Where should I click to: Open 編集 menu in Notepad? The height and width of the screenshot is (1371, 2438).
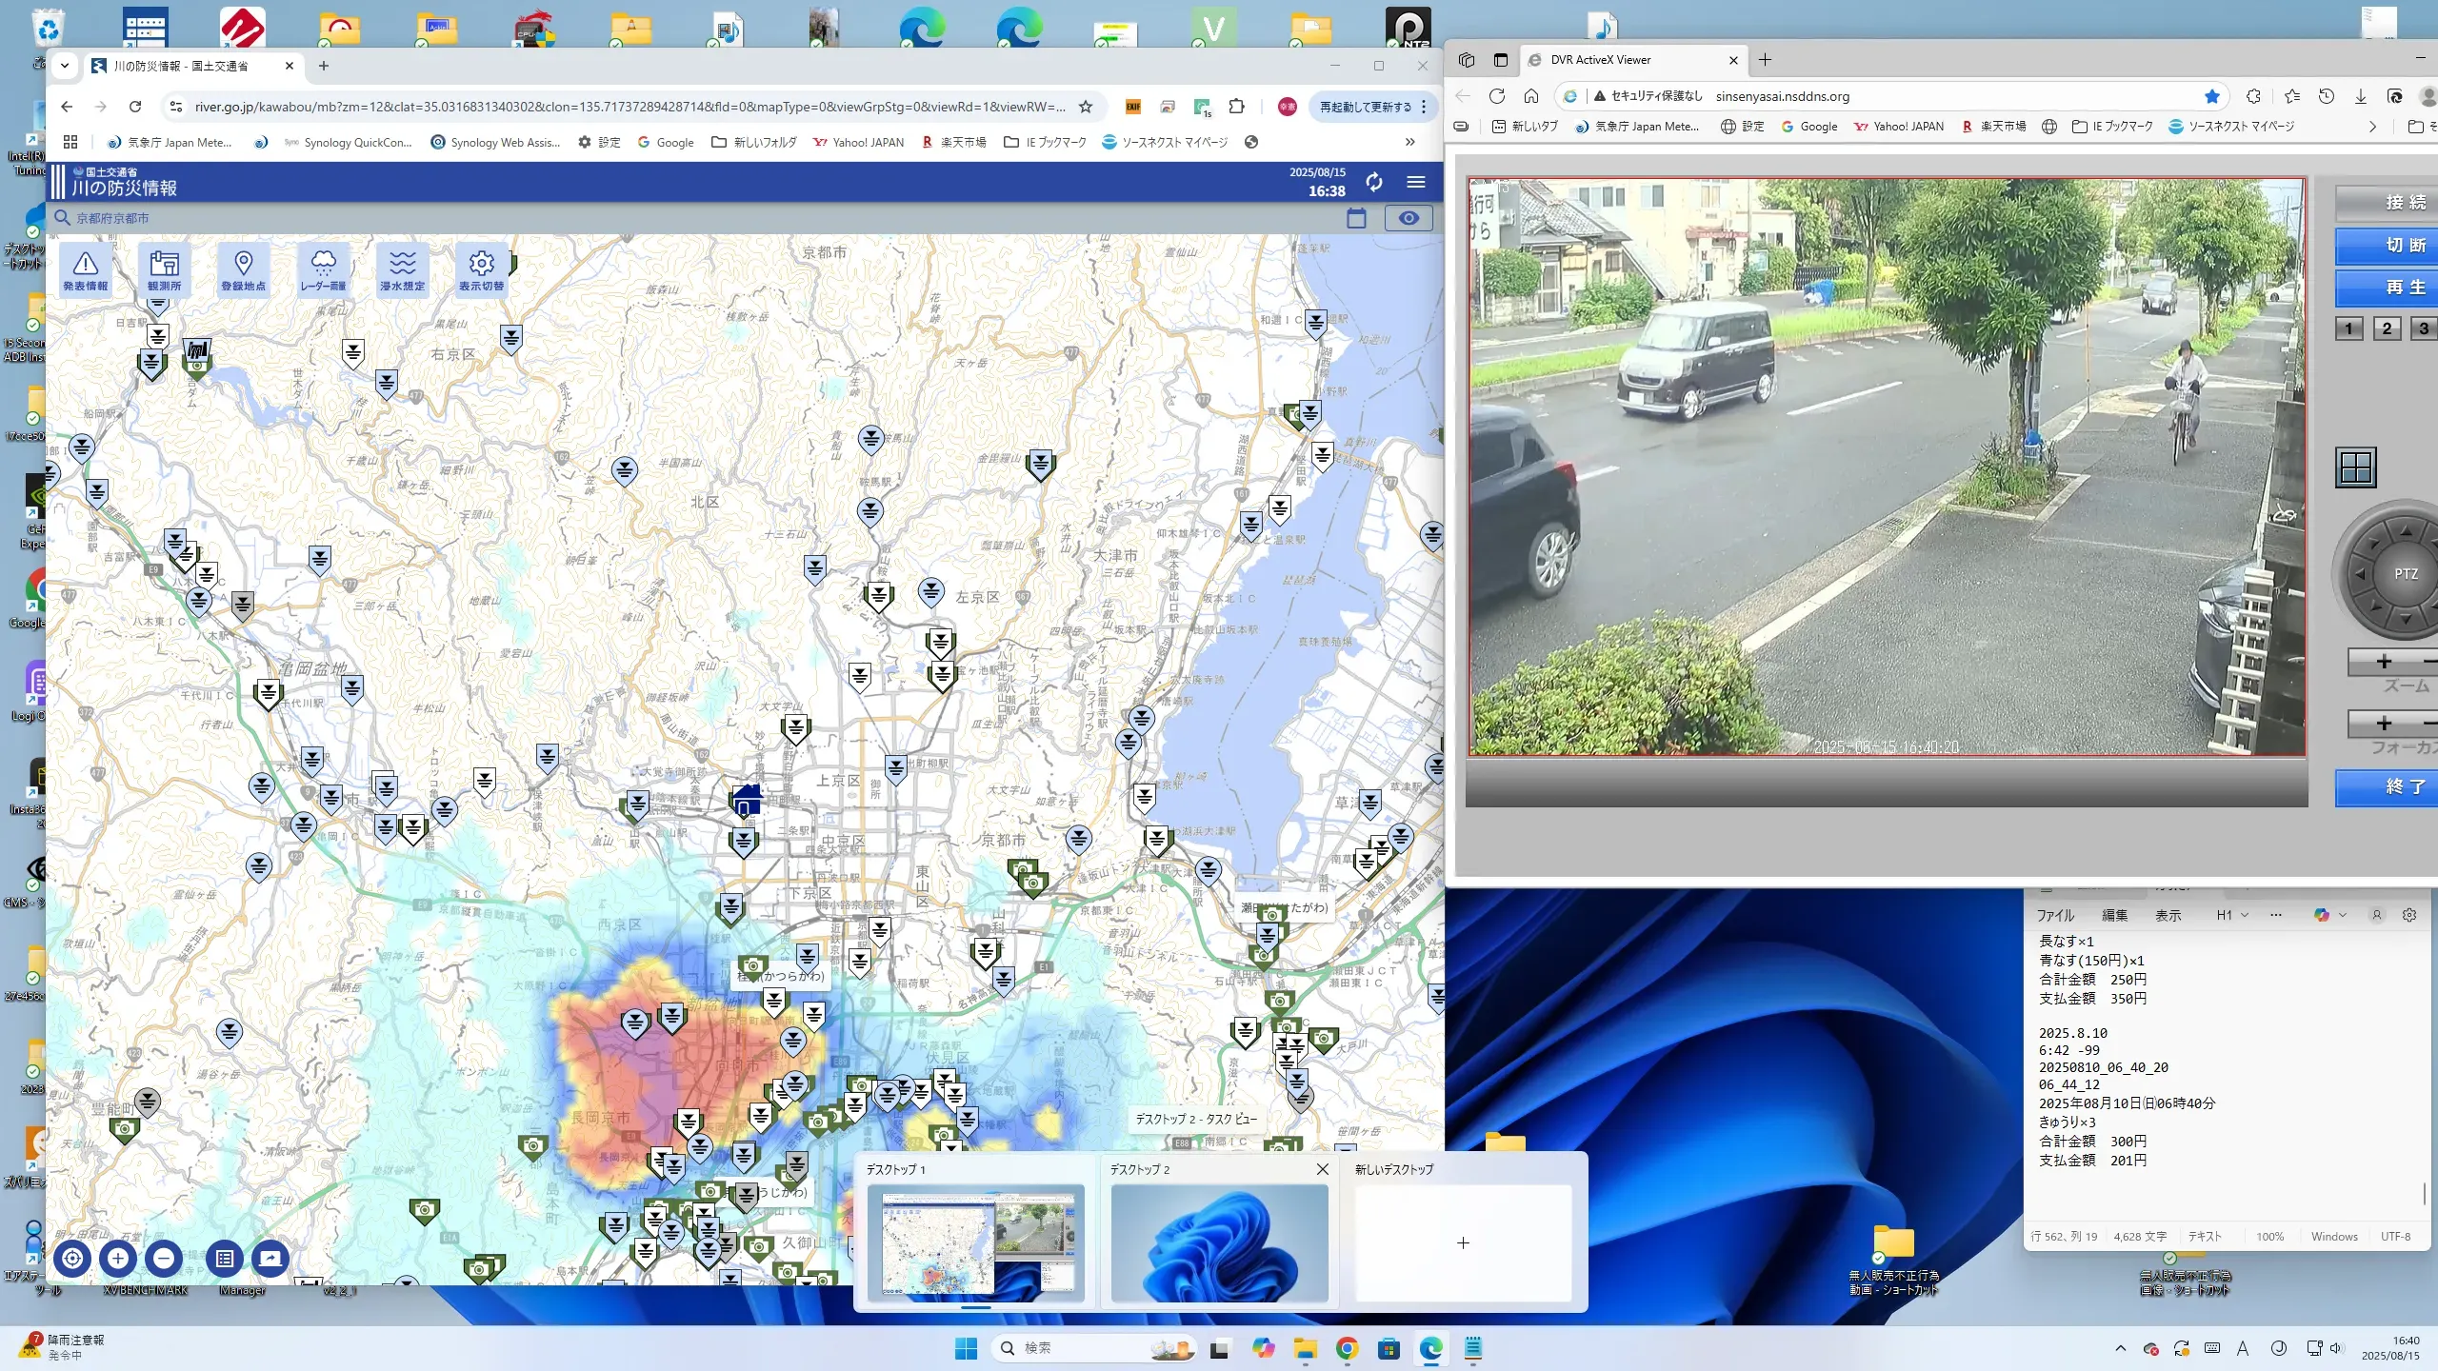(2114, 915)
